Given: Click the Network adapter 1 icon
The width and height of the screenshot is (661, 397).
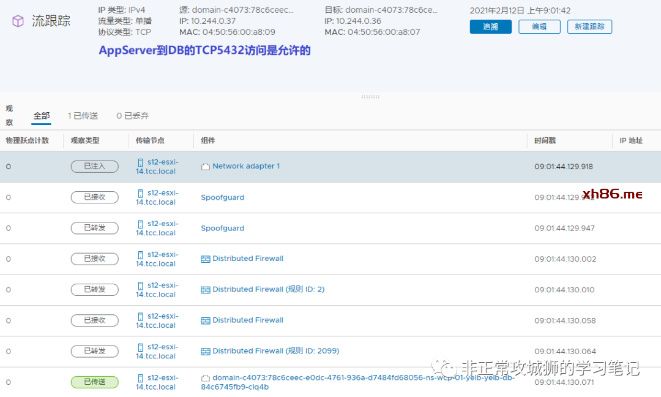Looking at the screenshot, I should [206, 167].
